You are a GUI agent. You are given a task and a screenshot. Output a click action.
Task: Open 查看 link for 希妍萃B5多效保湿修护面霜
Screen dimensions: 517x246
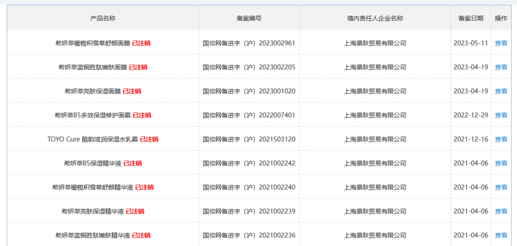pyautogui.click(x=501, y=115)
